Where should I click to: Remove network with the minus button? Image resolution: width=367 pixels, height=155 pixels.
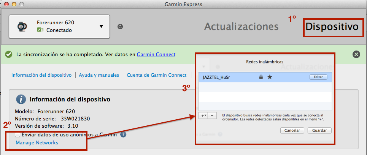pyautogui.click(x=212, y=115)
